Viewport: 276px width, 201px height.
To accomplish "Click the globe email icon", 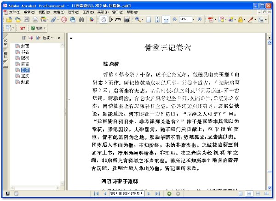I will click(73, 19).
